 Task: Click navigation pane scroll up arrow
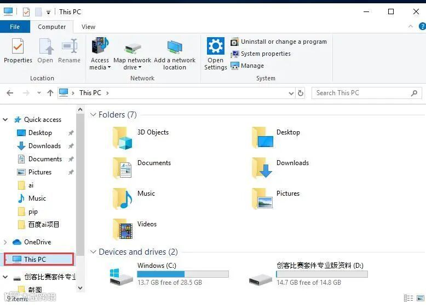(80, 109)
